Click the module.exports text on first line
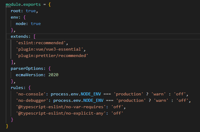Viewport: 200px width, 132px height. pos(22,4)
